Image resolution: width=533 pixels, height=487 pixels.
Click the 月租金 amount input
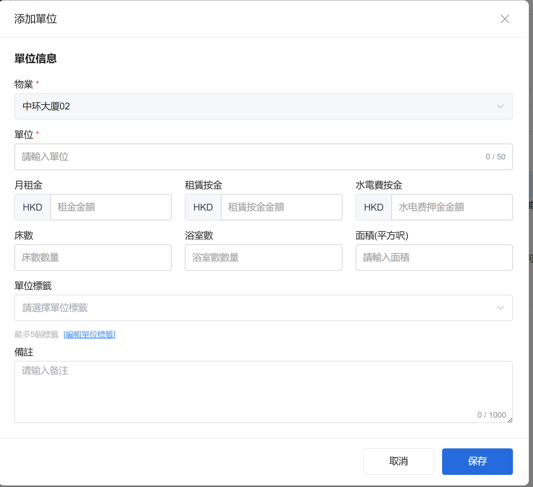[111, 207]
